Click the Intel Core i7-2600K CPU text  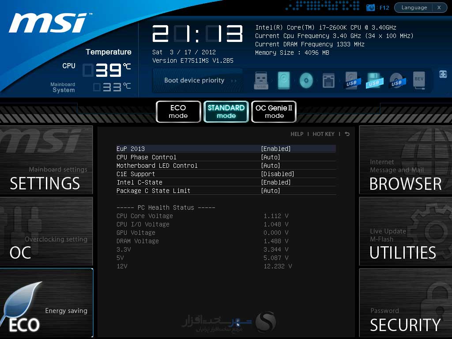point(325,28)
